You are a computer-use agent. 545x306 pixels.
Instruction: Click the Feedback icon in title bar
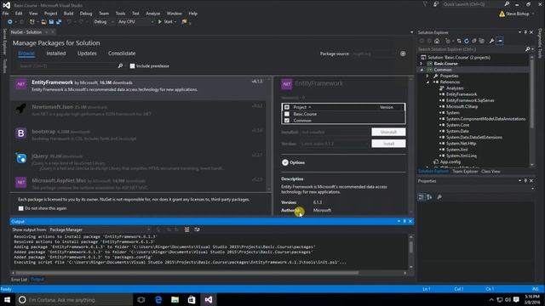click(436, 4)
